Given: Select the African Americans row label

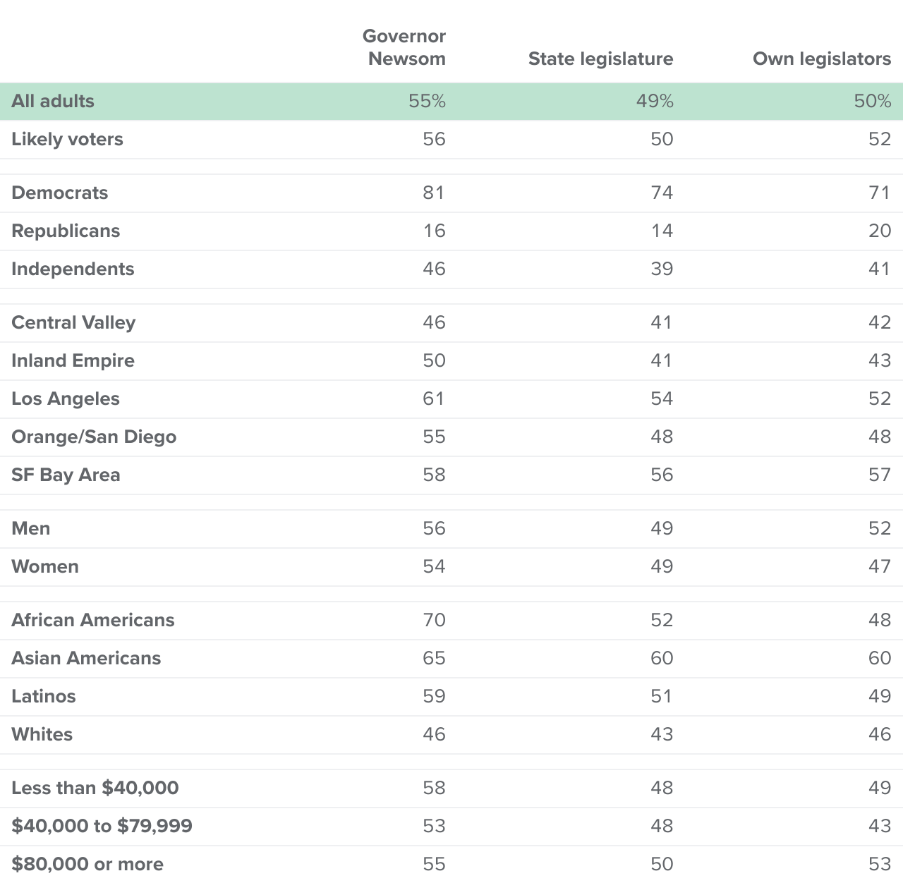Looking at the screenshot, I should (x=93, y=620).
